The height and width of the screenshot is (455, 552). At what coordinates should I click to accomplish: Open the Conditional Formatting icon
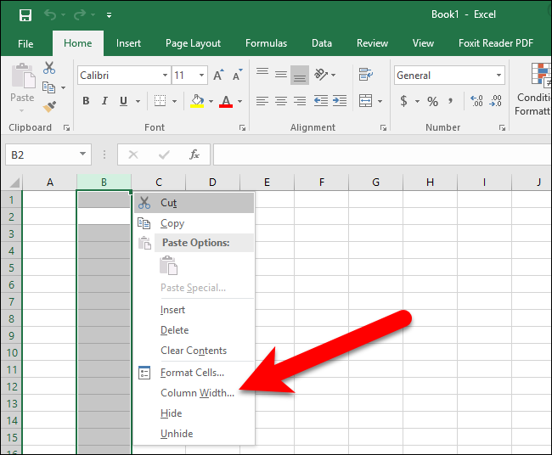coord(540,74)
